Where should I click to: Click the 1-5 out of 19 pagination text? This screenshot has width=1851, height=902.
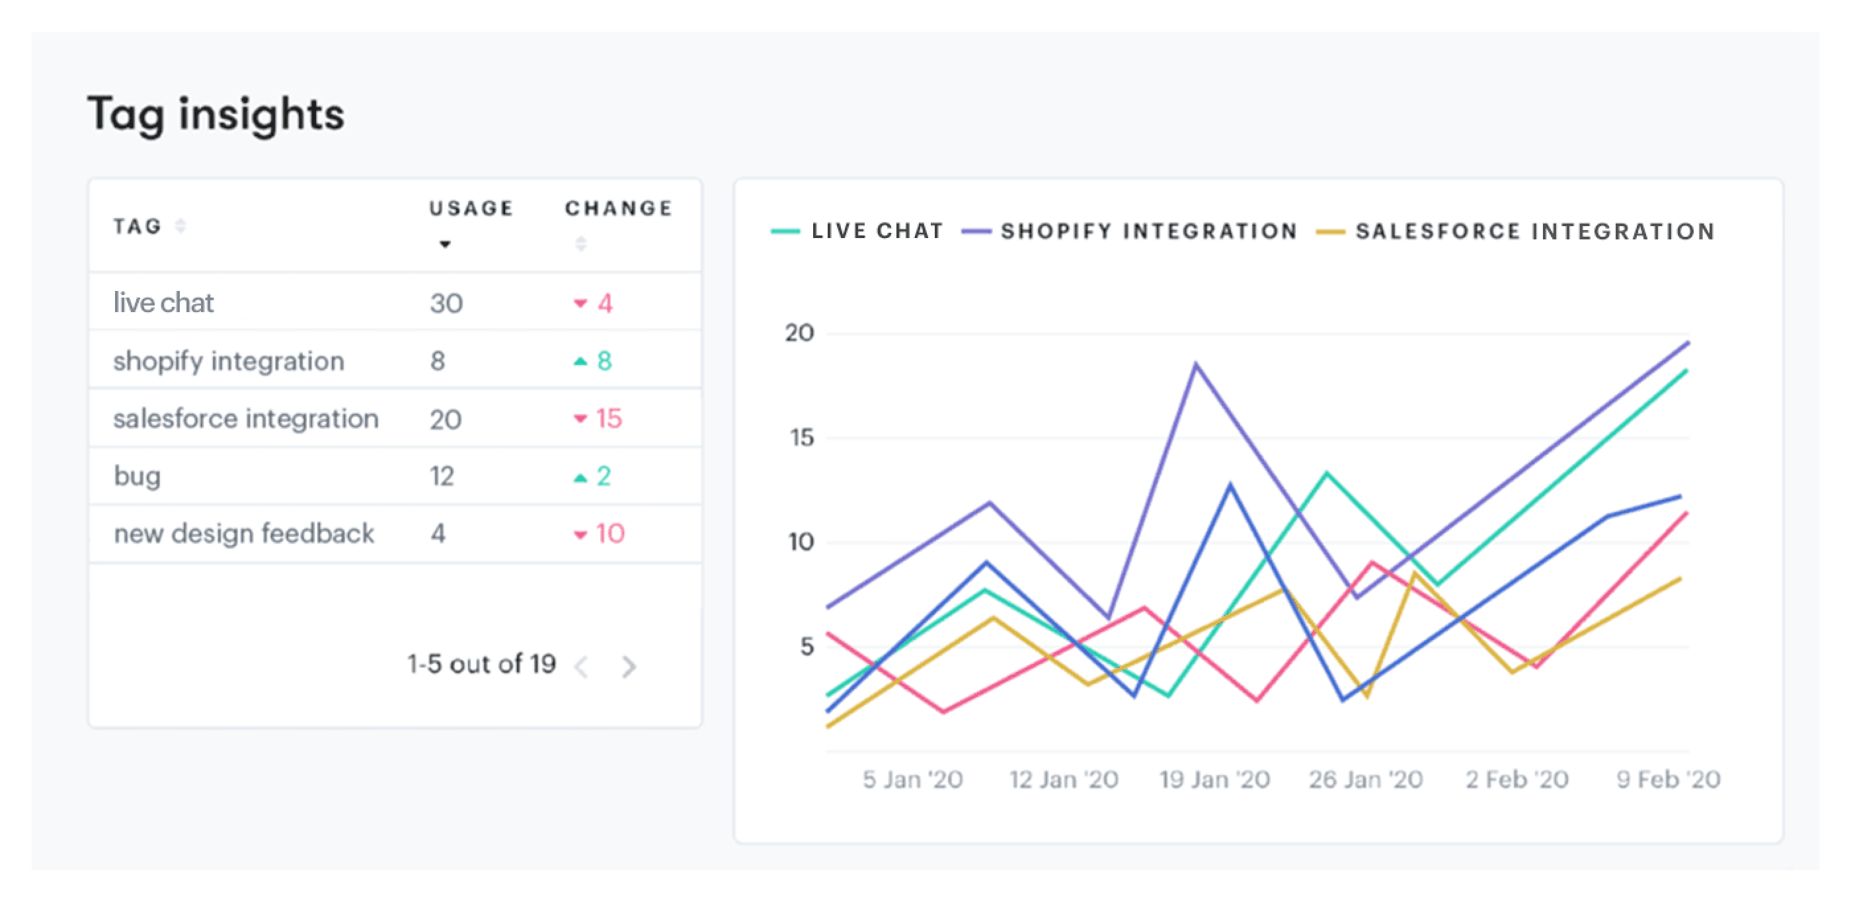pos(483,664)
